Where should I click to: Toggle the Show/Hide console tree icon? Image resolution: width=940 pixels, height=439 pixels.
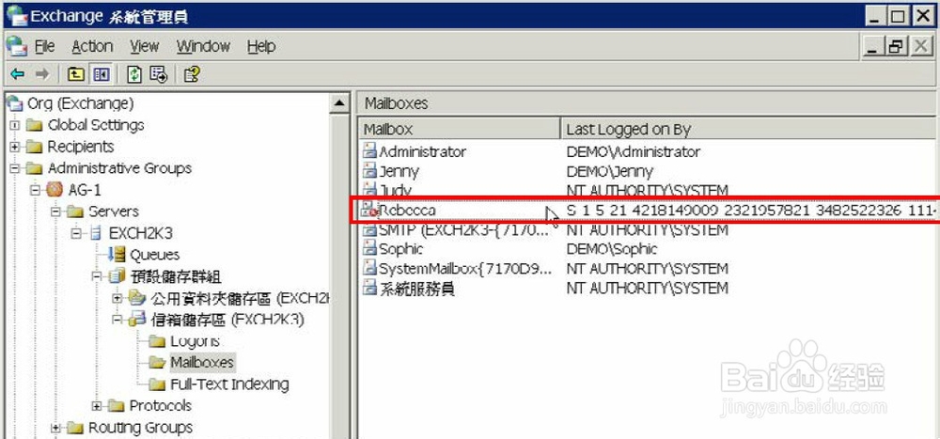[101, 74]
